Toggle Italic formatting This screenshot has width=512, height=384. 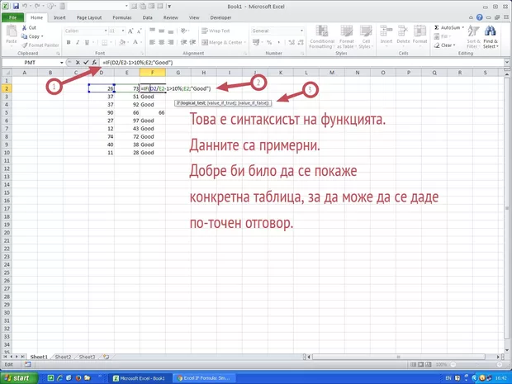78,42
